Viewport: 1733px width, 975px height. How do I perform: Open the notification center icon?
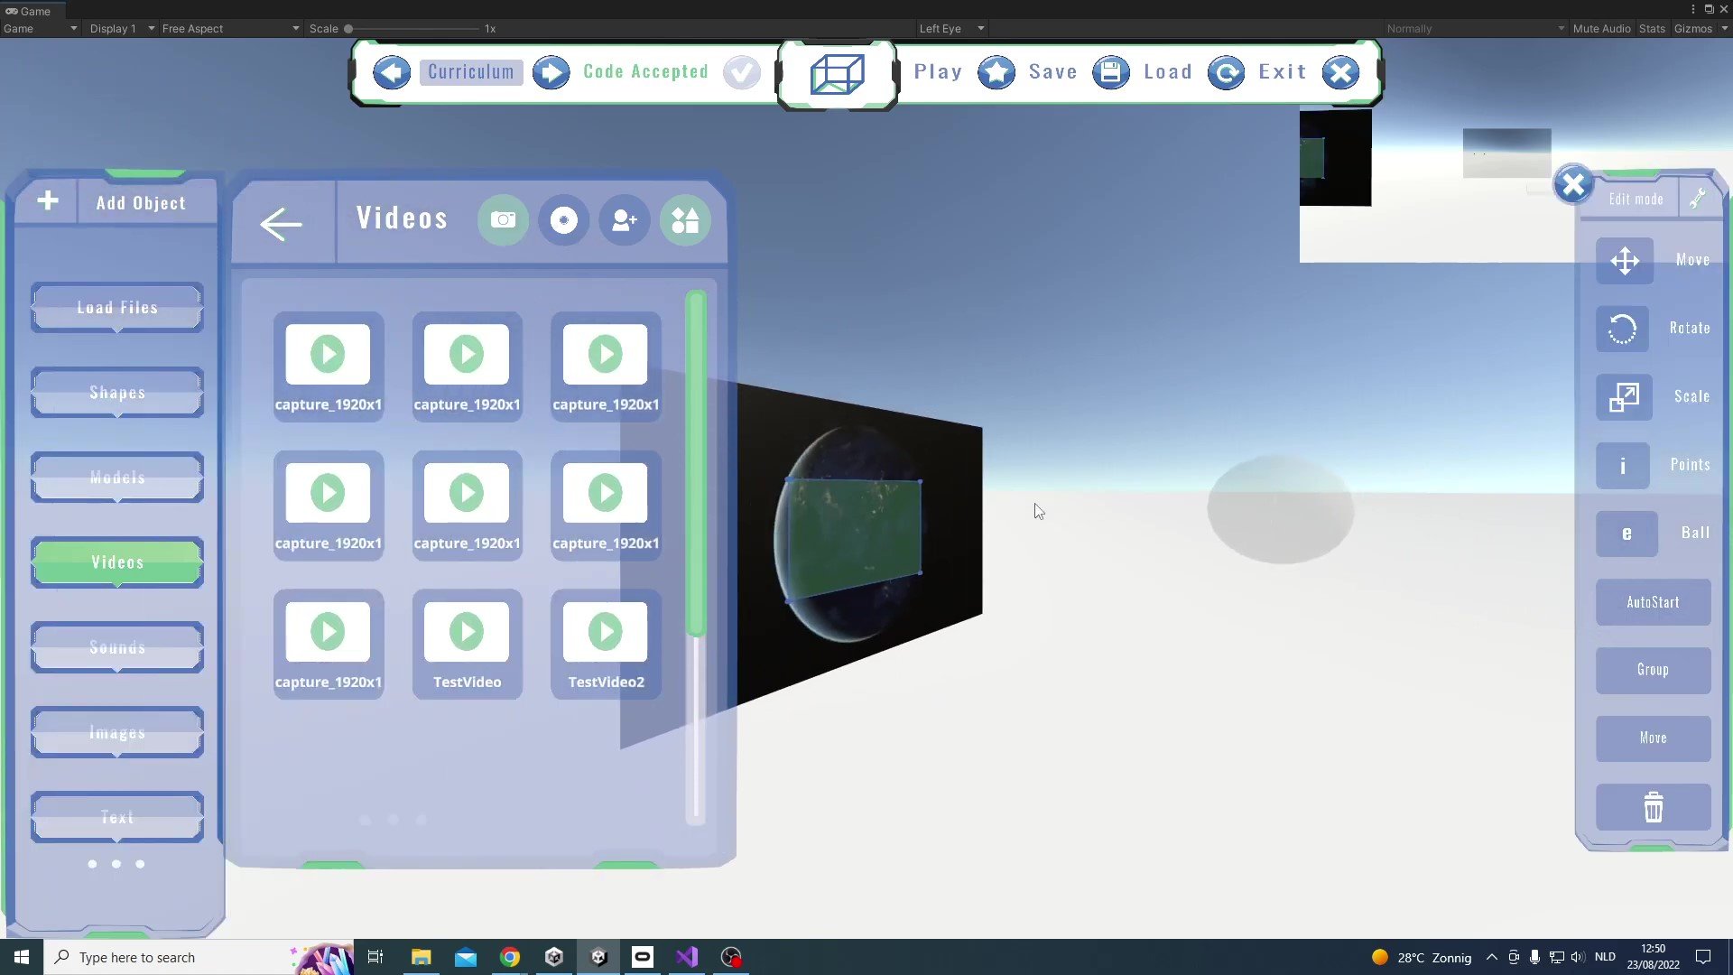click(x=1703, y=957)
